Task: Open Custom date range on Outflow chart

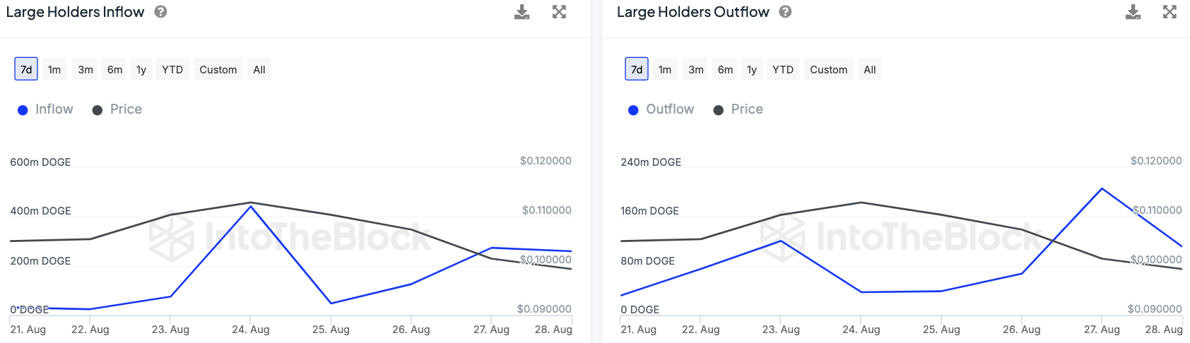Action: (x=828, y=69)
